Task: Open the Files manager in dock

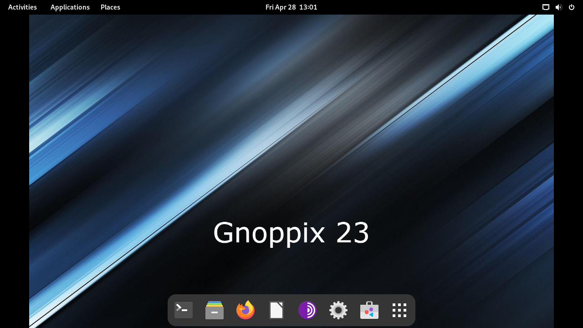Action: (x=215, y=310)
